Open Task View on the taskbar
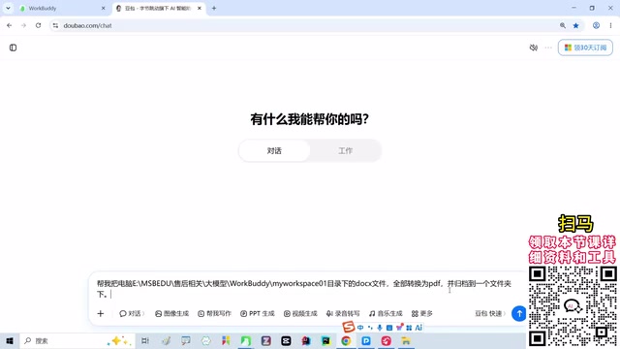Viewport: 620px width, 349px height. (145, 340)
